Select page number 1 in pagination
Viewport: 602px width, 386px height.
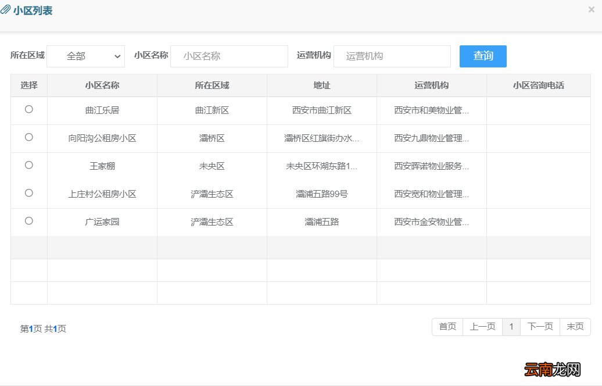tap(511, 327)
